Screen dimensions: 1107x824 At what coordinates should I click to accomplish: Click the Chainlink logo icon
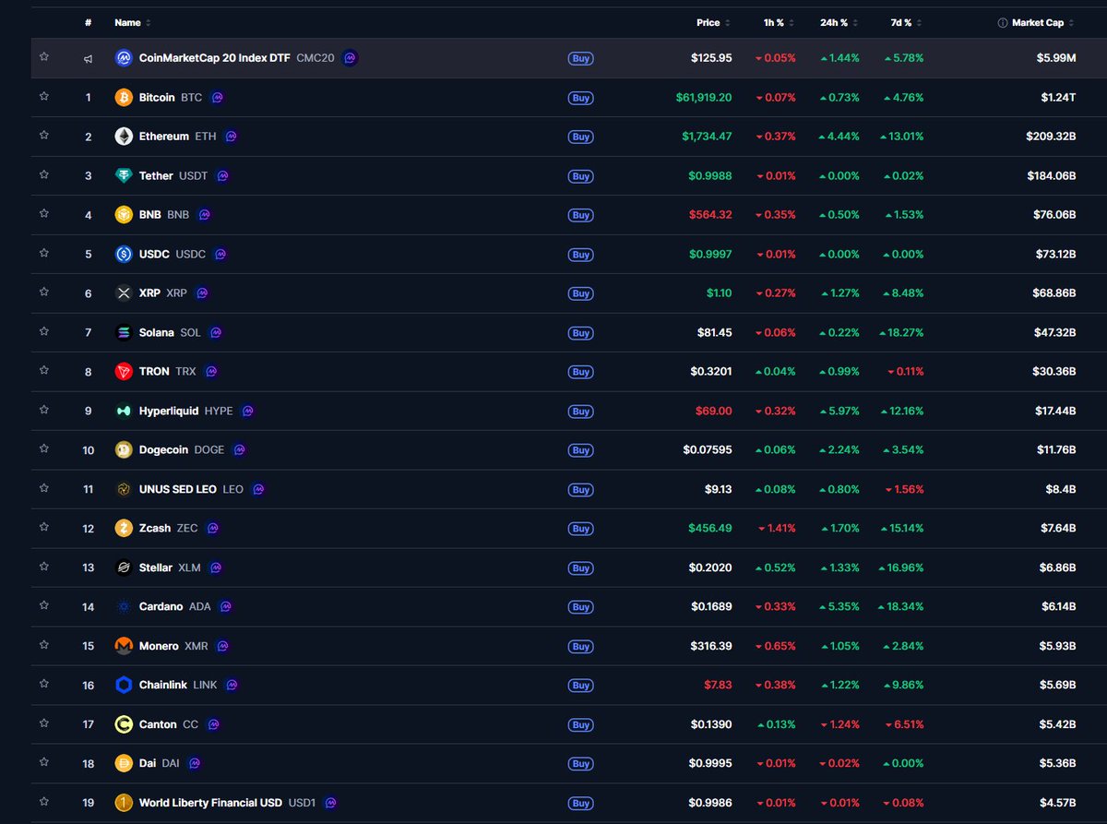(x=124, y=686)
